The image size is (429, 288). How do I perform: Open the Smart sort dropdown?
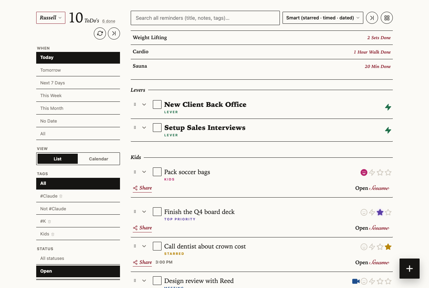pyautogui.click(x=323, y=18)
